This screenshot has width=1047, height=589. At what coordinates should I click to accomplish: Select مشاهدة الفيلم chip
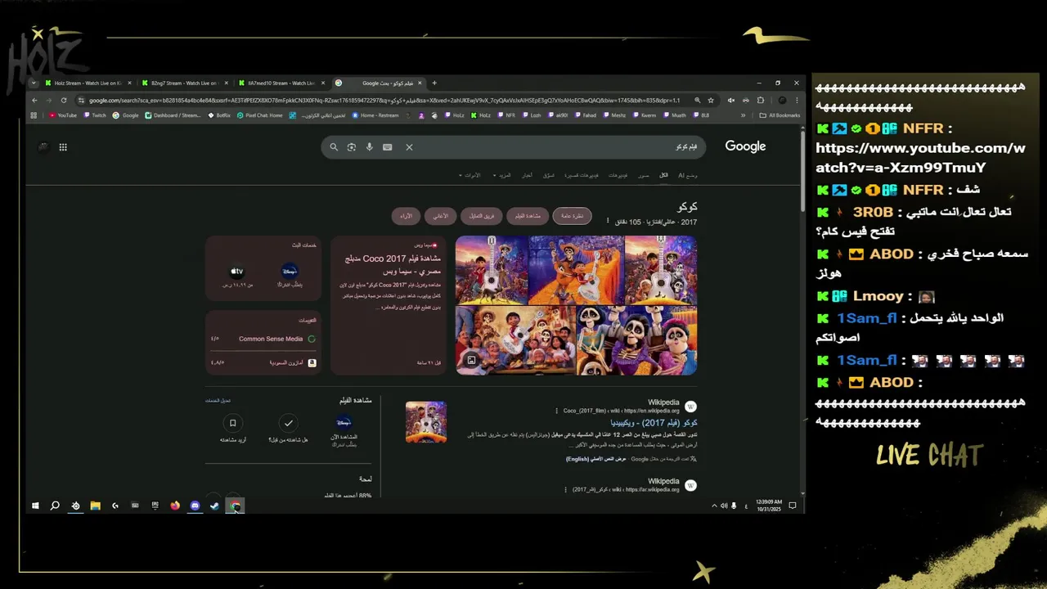click(528, 216)
